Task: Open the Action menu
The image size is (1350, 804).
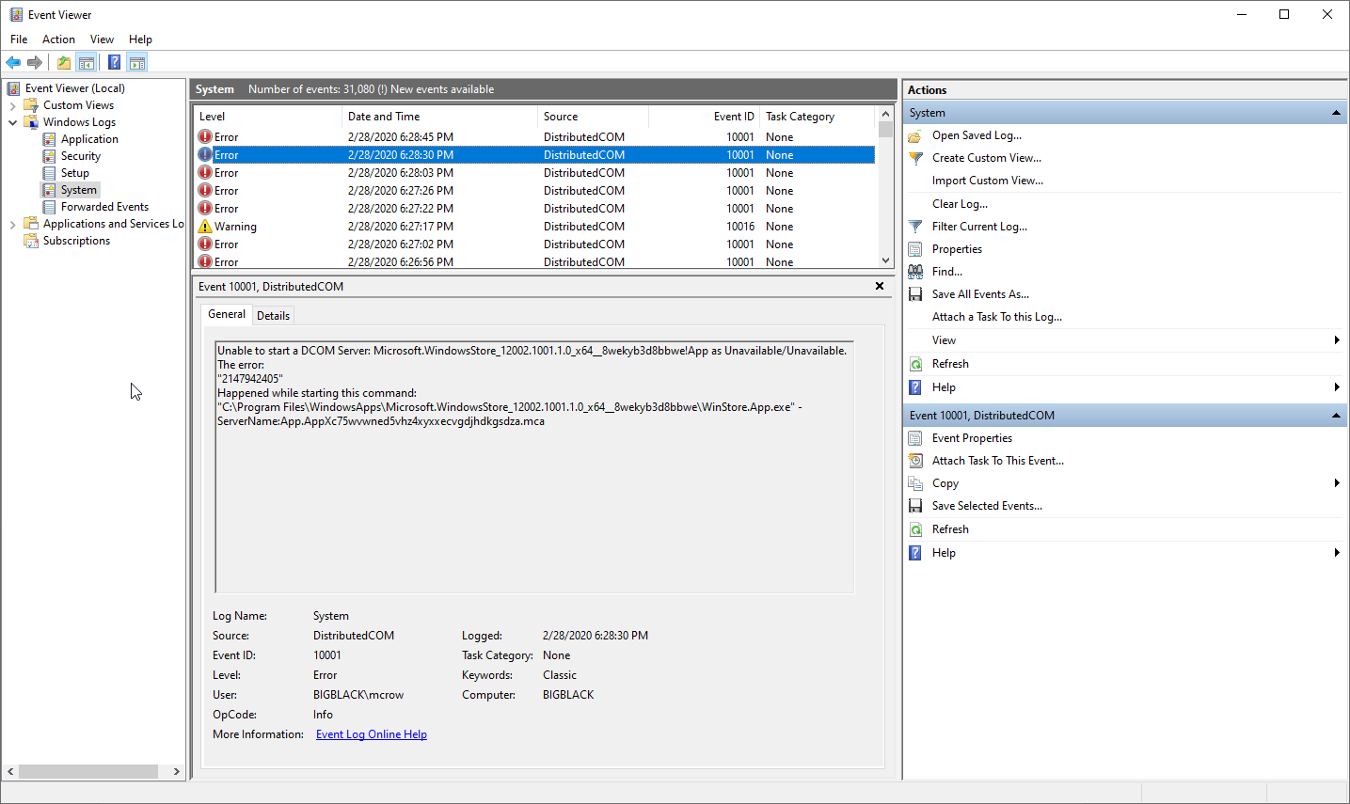Action: pyautogui.click(x=58, y=39)
